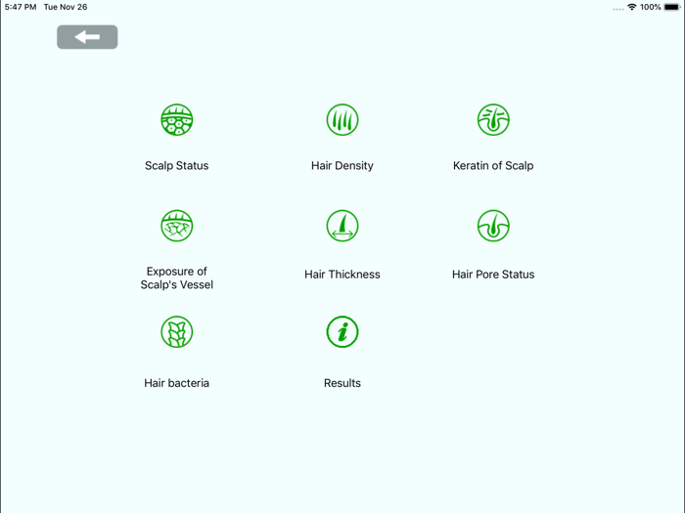Tap the 100% battery percentage

tap(651, 7)
